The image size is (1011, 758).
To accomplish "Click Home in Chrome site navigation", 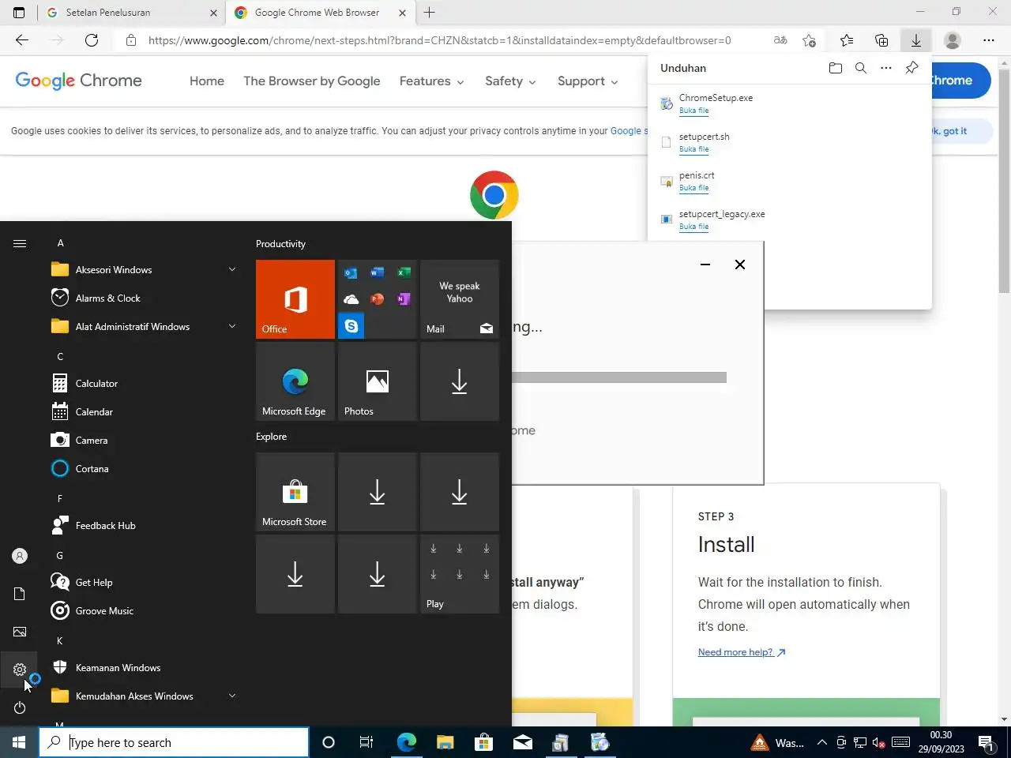I will coord(207,81).
